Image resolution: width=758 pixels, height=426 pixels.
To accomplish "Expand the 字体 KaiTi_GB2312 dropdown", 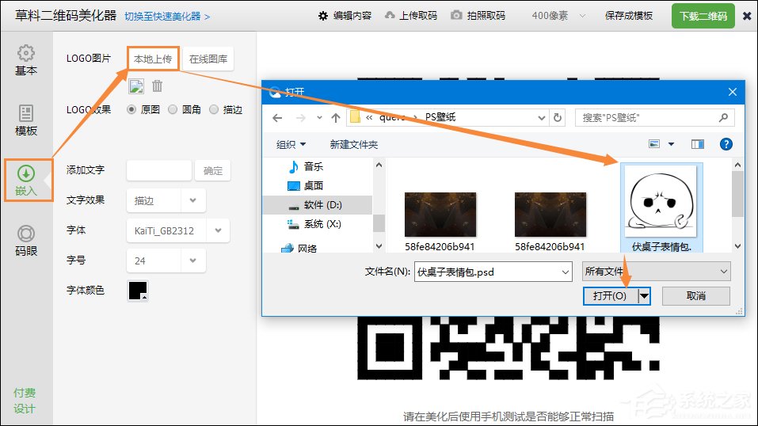I will click(x=218, y=230).
